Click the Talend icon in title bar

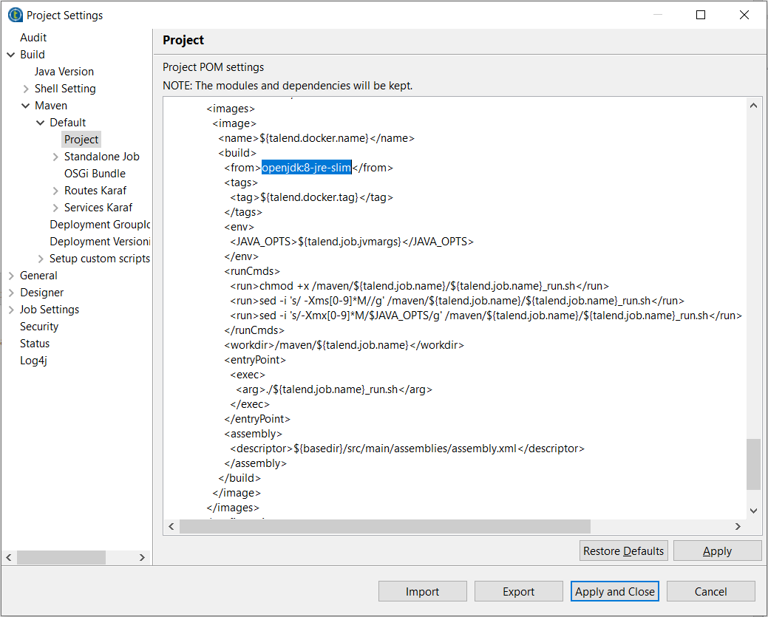coord(15,15)
